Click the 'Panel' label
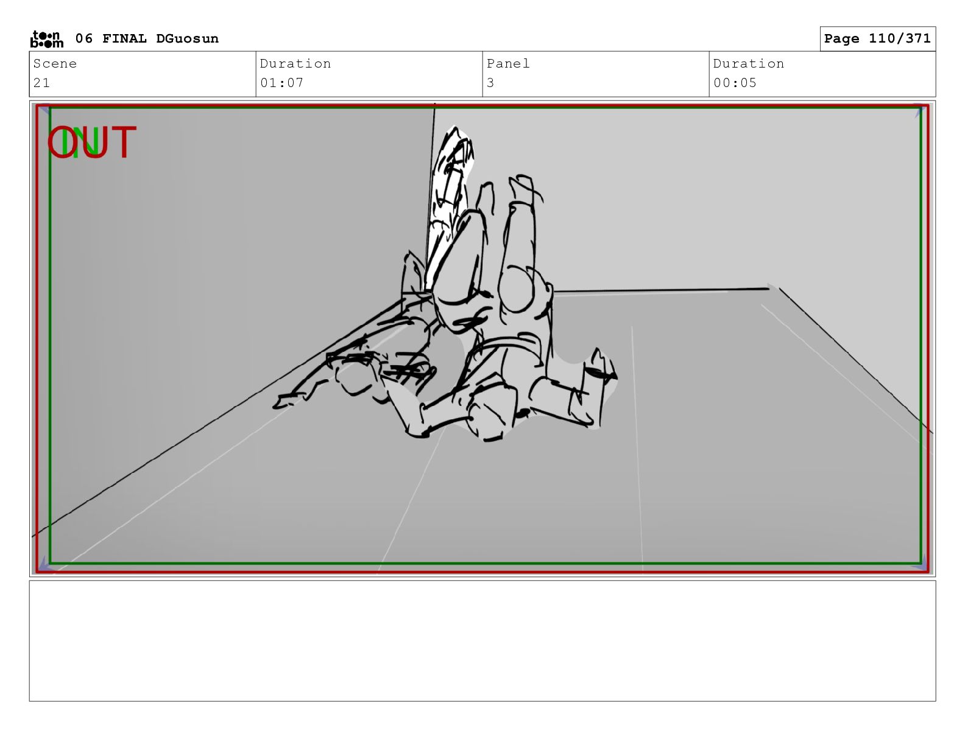 click(508, 64)
